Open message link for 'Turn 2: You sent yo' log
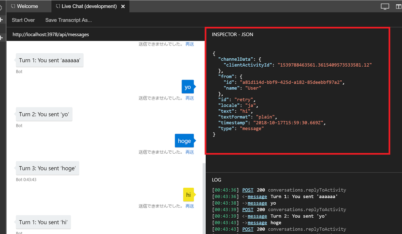Image resolution: width=402 pixels, height=234 pixels. coord(257,216)
